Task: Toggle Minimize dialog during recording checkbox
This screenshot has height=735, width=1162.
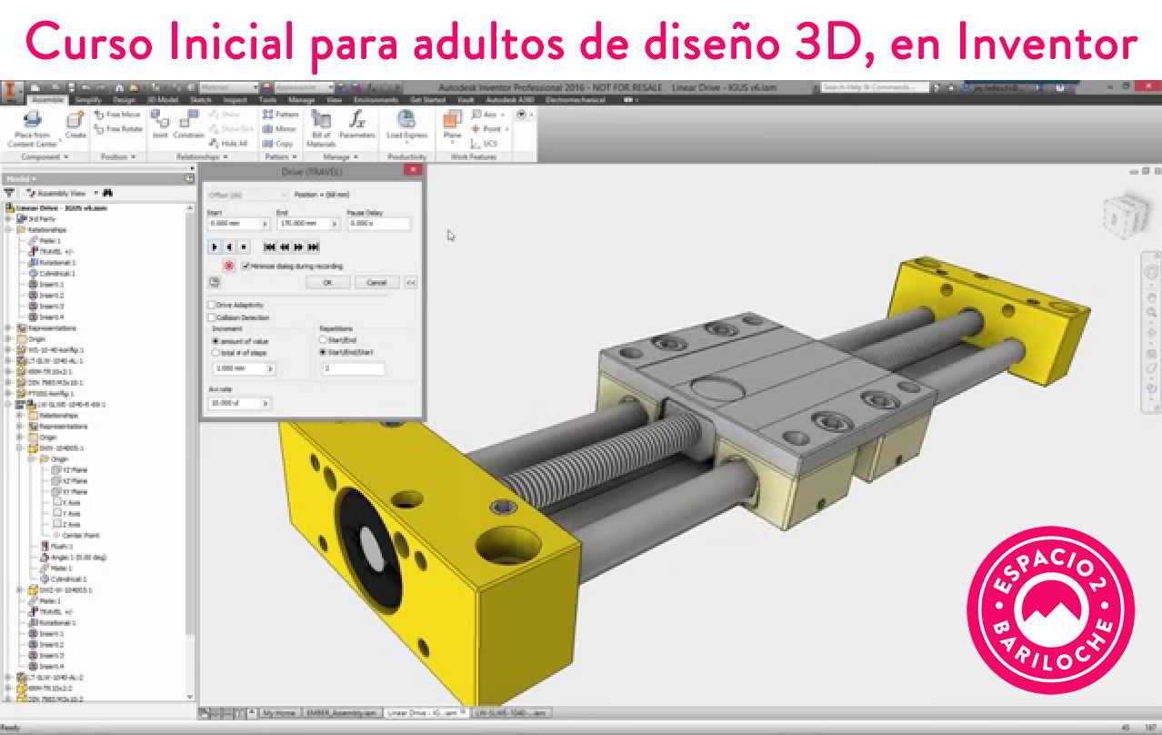Action: point(245,266)
